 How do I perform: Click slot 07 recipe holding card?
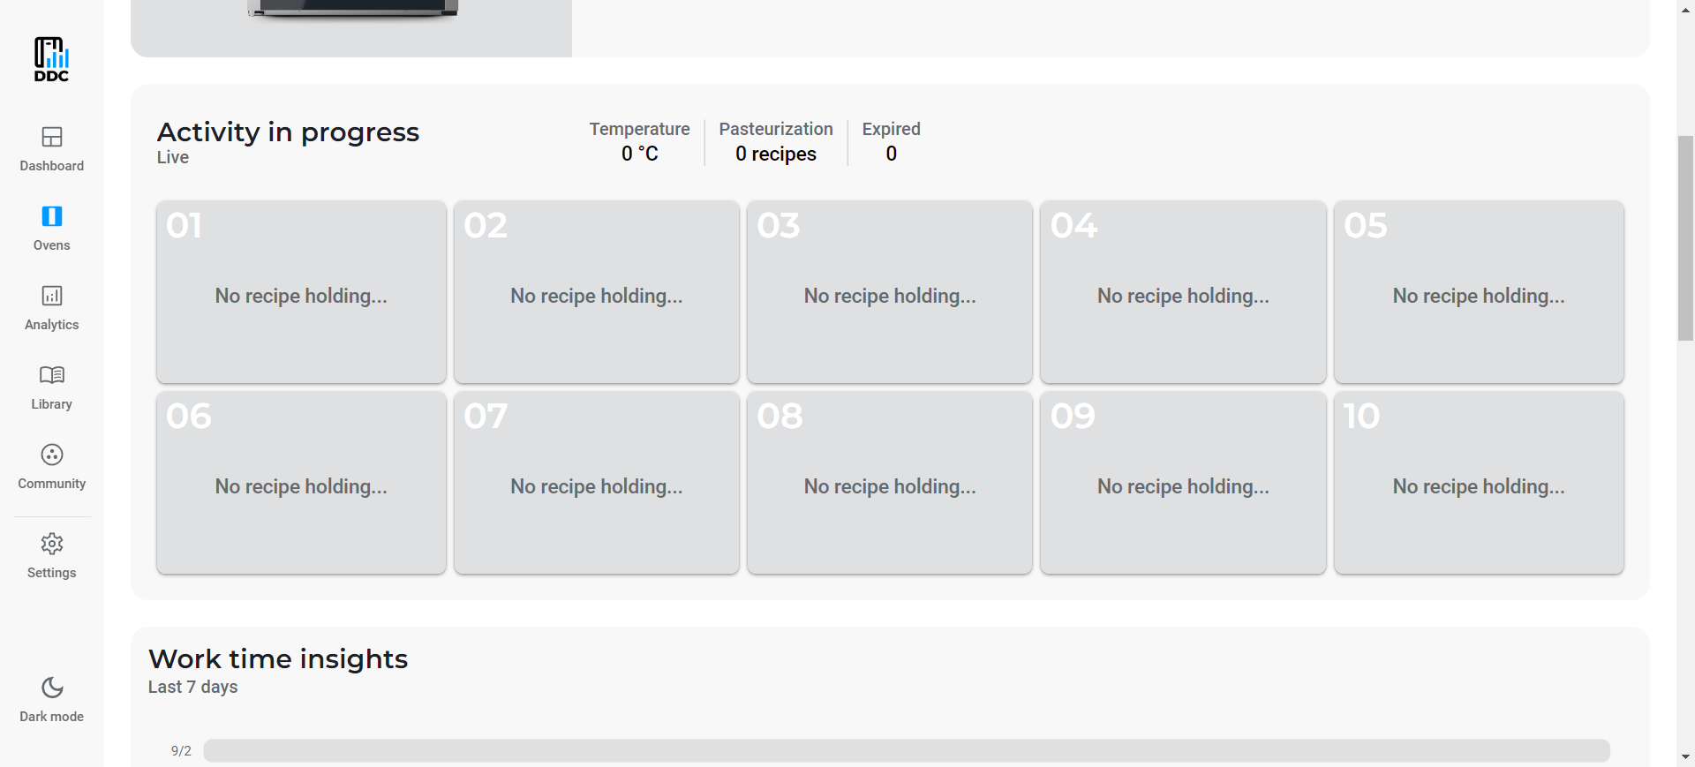coord(596,483)
